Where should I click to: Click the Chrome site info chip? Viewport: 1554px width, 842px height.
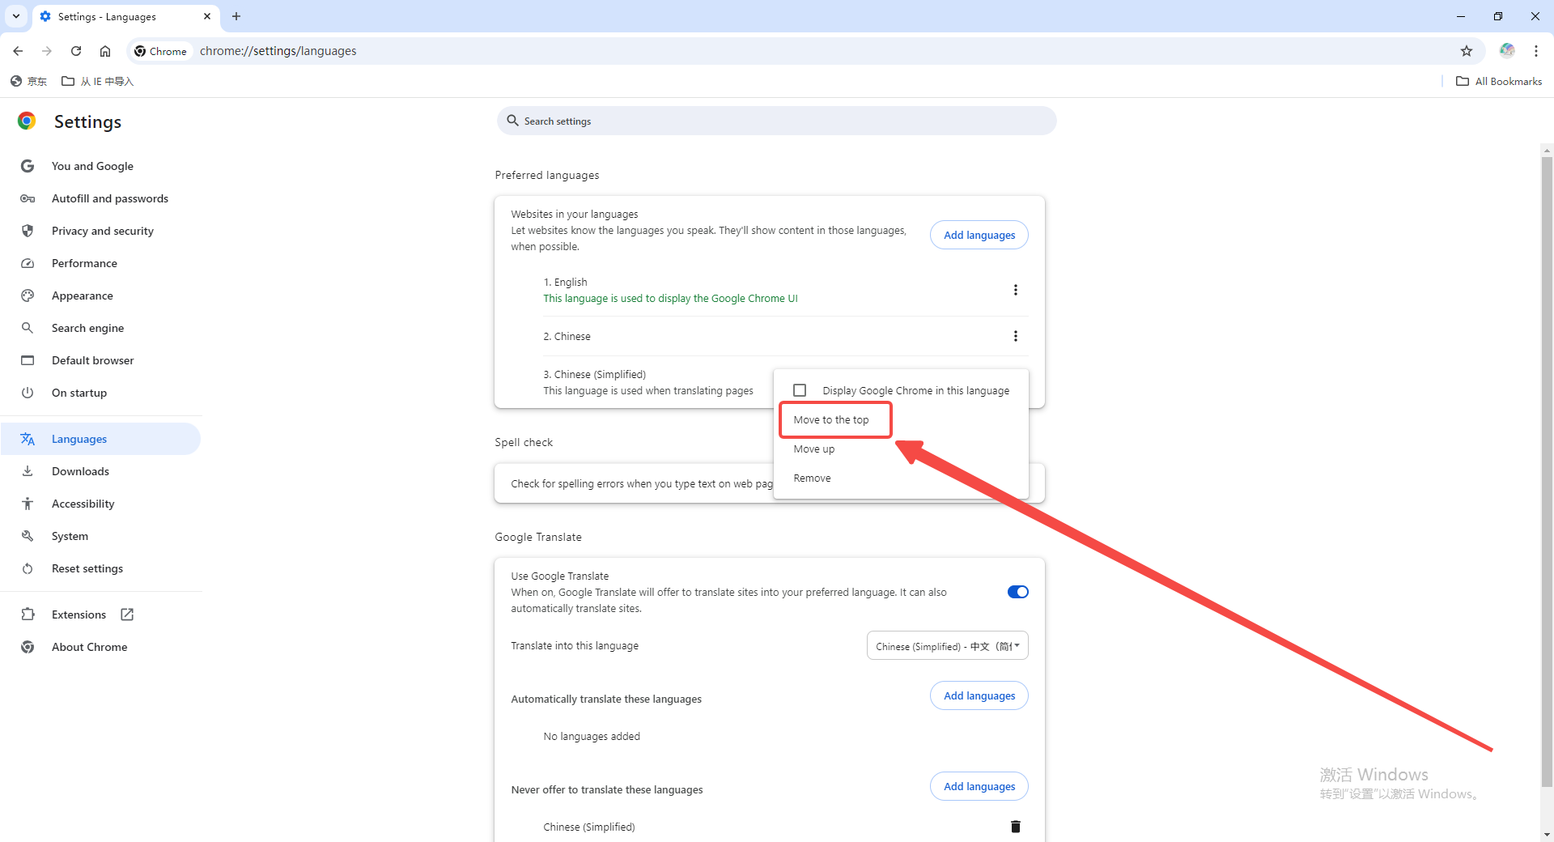(x=160, y=51)
